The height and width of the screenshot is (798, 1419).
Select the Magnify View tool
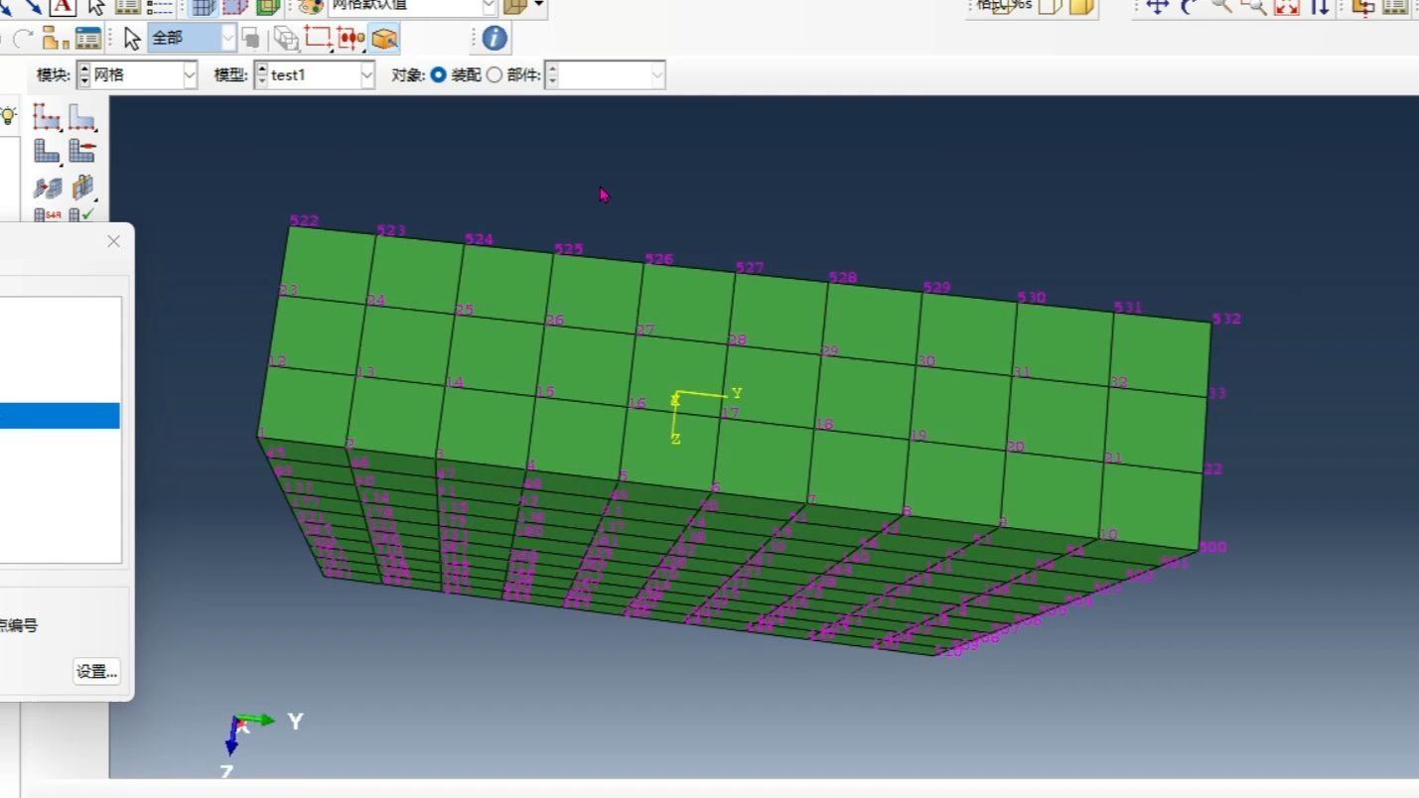(x=1221, y=6)
